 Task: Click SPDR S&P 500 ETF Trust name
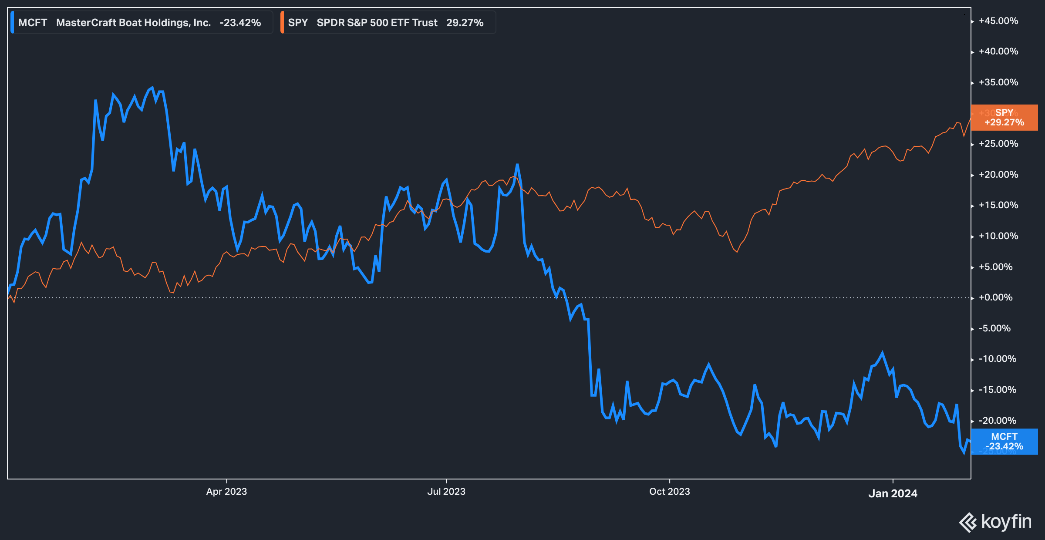tap(377, 23)
